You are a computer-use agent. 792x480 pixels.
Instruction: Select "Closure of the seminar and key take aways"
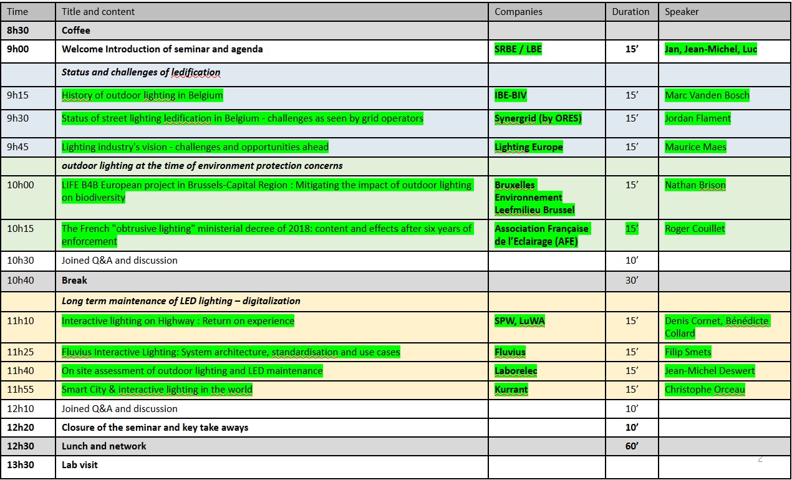point(155,428)
